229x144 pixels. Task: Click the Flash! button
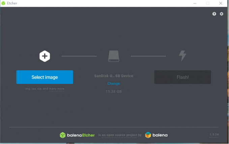coord(182,77)
